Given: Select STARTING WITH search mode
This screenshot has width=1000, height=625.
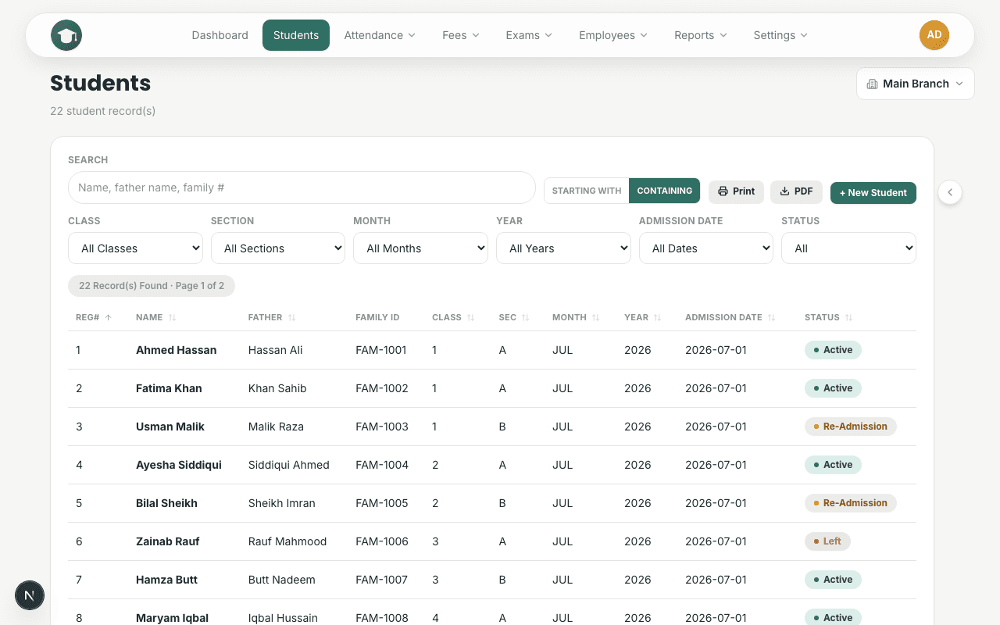Looking at the screenshot, I should [587, 191].
